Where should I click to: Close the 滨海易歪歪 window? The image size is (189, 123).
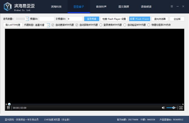pos(183,6)
